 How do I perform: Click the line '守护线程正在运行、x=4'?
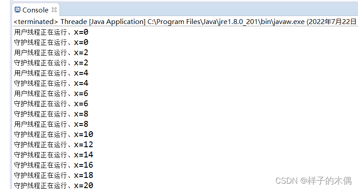point(51,83)
